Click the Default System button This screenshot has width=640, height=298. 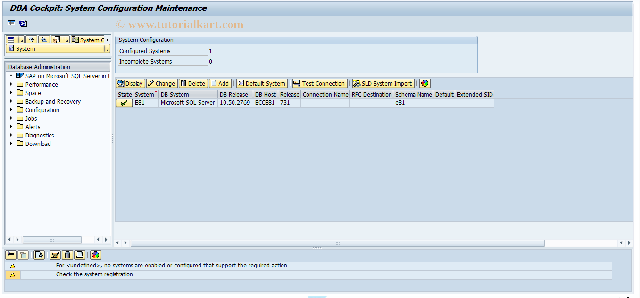(262, 83)
